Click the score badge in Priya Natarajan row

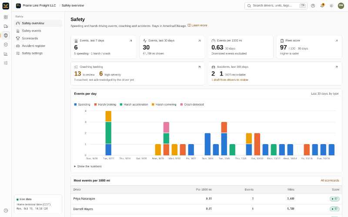[335, 199]
